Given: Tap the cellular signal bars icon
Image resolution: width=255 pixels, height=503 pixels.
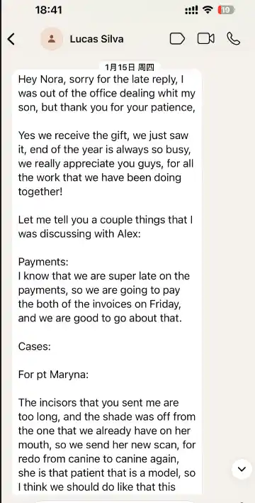Looking at the screenshot, I should coord(191,11).
